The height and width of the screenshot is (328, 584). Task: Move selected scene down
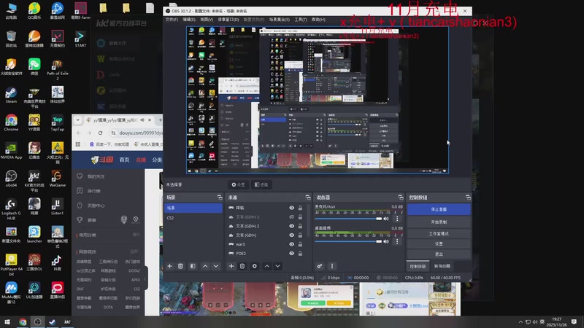215,266
